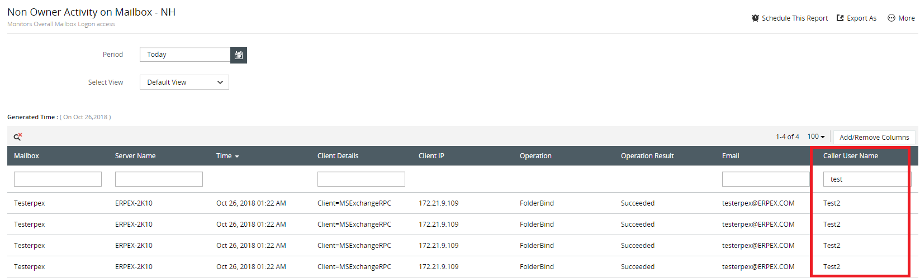Select the first Testerpex mailbox row
The width and height of the screenshot is (920, 278).
pos(463,203)
